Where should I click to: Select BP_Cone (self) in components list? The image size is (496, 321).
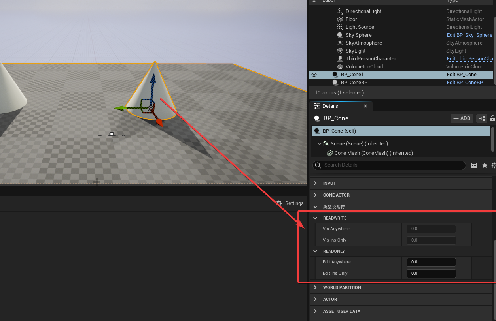pyautogui.click(x=401, y=131)
